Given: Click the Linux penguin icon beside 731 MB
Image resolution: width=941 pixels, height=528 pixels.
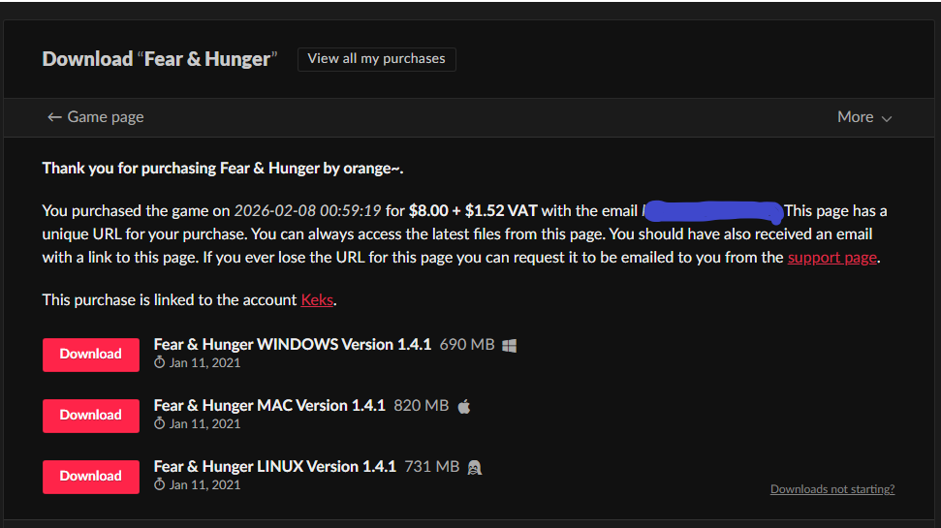Looking at the screenshot, I should click(474, 467).
